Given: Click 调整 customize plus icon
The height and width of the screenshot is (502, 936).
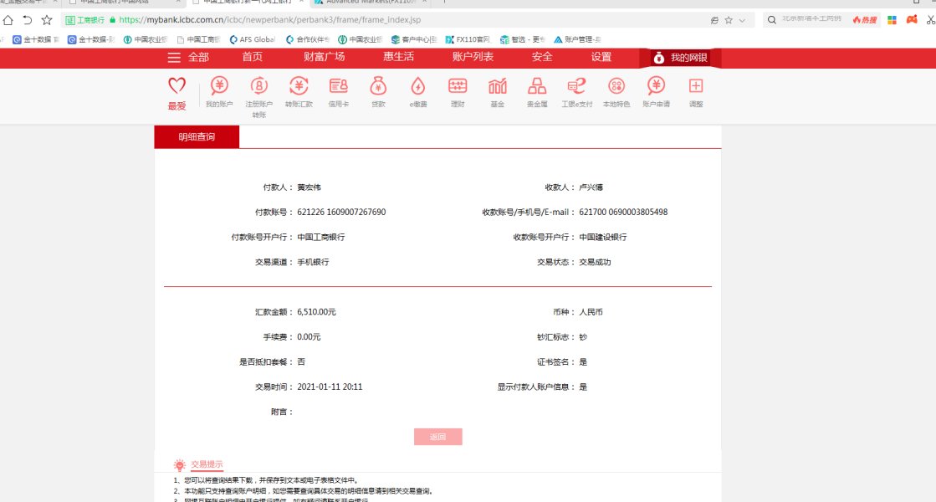Looking at the screenshot, I should tap(695, 86).
